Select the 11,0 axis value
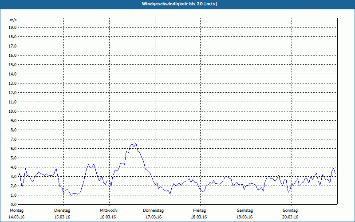Image resolution: width=355 pixels, height=222 pixels. coord(12,102)
